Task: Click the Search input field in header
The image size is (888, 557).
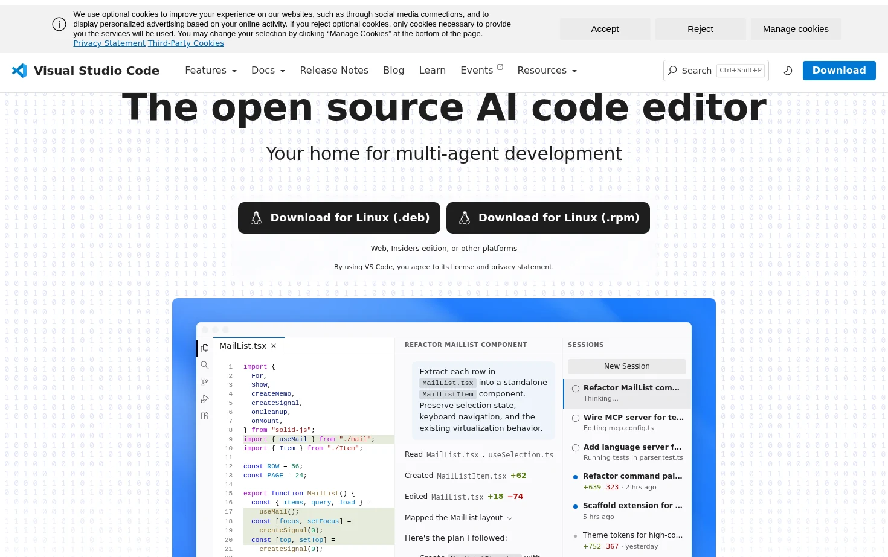Action: pos(716,71)
